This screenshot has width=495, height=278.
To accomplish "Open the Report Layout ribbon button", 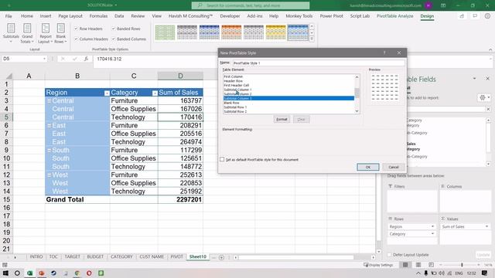I will point(46,33).
